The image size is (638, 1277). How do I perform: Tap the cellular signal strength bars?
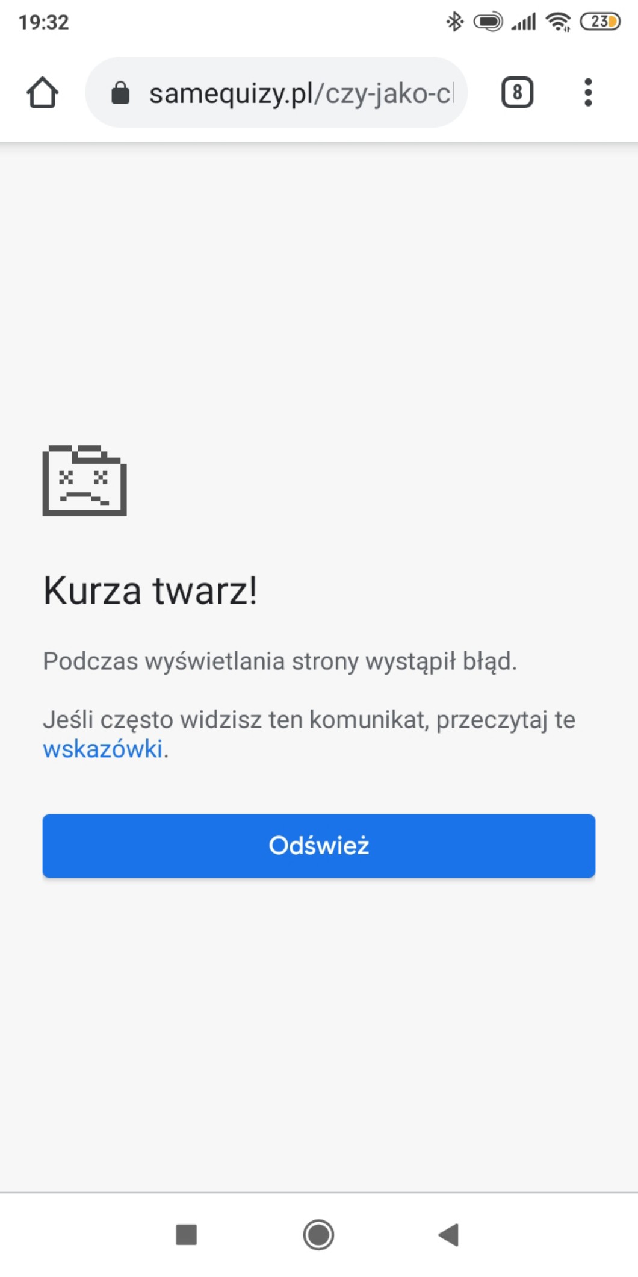click(x=523, y=22)
